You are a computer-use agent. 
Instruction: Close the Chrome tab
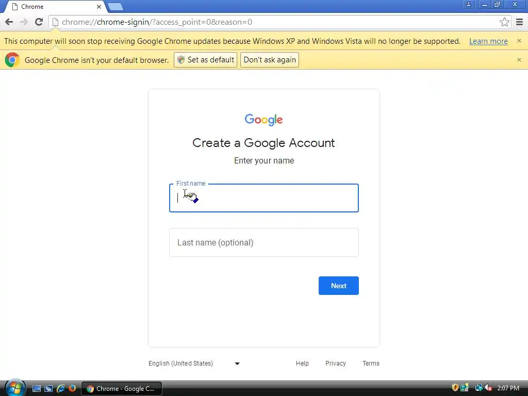click(x=98, y=7)
